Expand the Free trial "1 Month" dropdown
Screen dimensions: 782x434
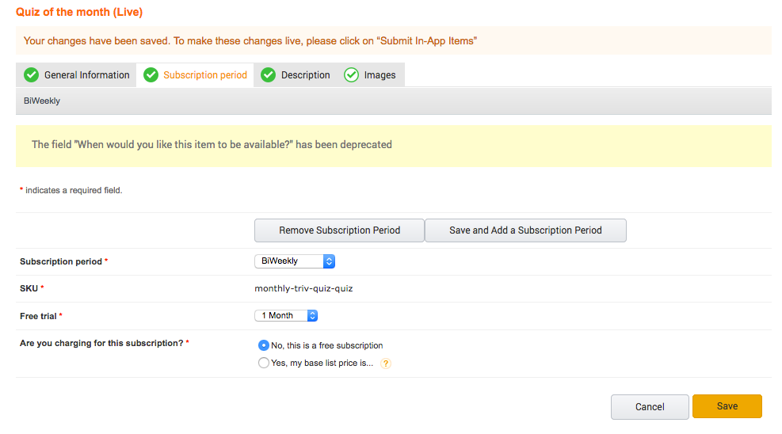click(x=286, y=315)
